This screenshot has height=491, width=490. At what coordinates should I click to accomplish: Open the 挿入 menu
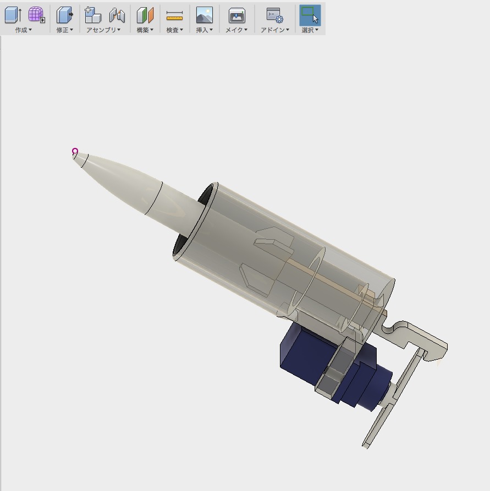204,30
